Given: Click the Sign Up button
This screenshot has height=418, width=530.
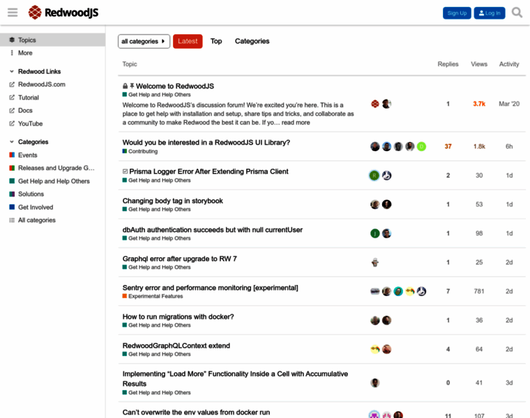Looking at the screenshot, I should [457, 13].
